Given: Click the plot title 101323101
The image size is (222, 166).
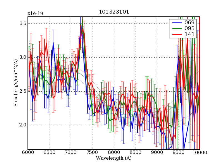Looking at the screenshot, I should pyautogui.click(x=114, y=12).
